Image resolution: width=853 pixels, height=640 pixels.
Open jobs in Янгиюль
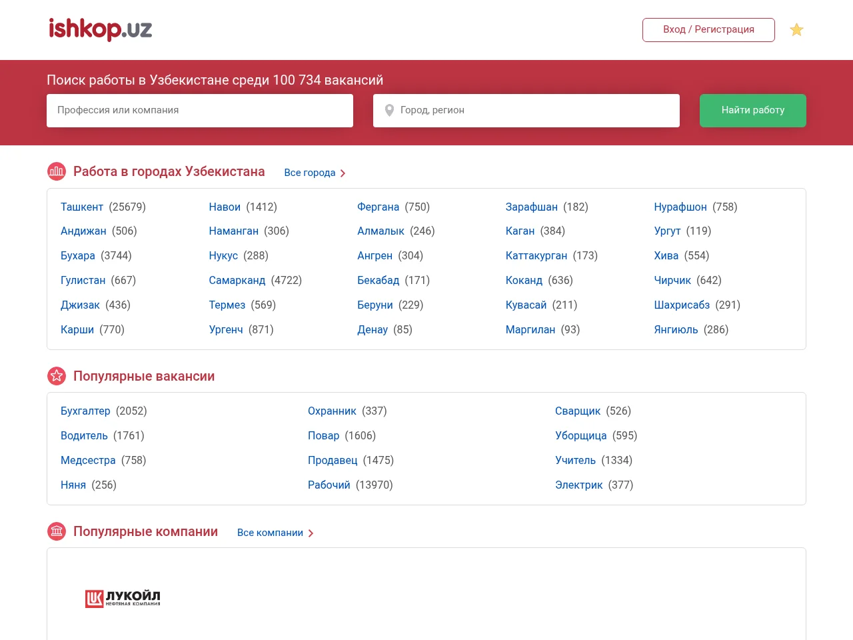(676, 330)
